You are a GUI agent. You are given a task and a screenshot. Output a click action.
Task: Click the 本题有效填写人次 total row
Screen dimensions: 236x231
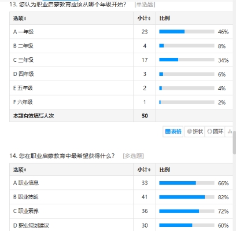point(121,116)
